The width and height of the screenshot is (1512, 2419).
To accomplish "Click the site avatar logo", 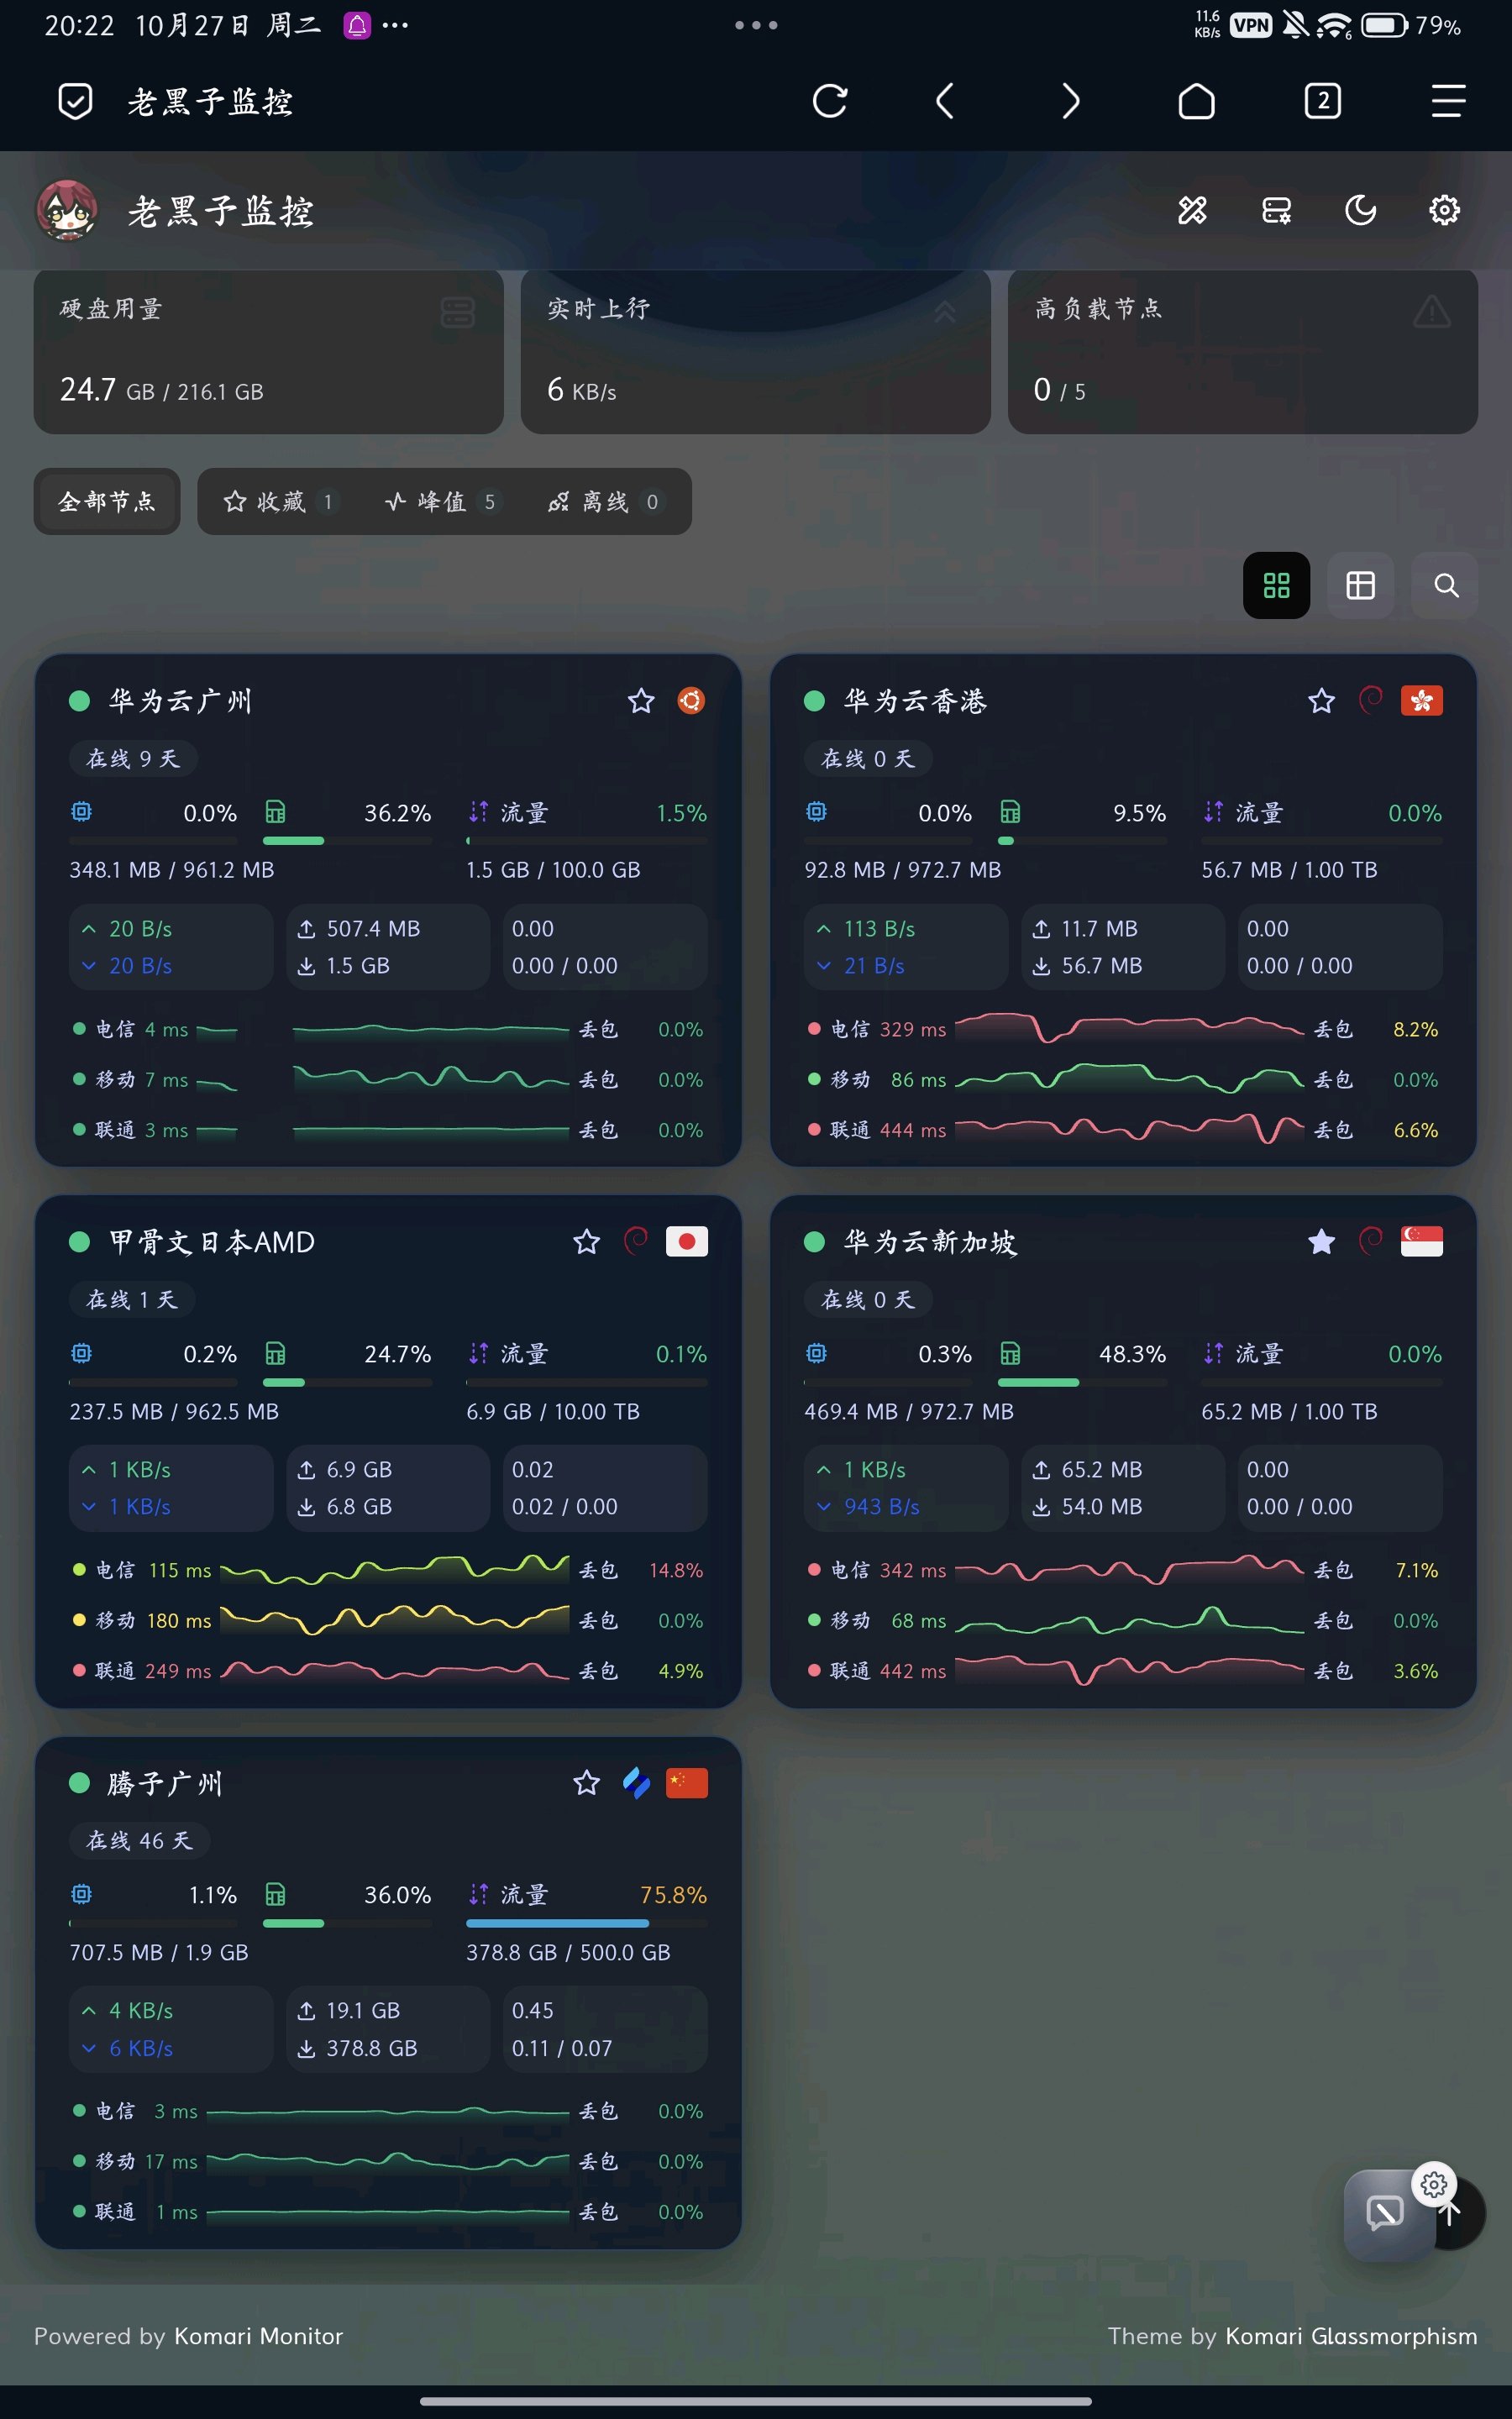I will pos(67,210).
